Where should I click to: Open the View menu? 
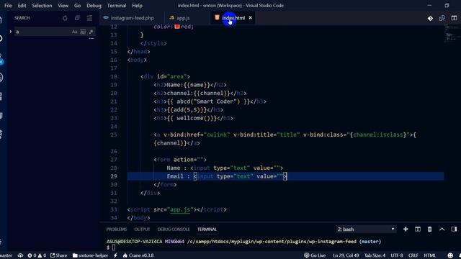coord(63,6)
